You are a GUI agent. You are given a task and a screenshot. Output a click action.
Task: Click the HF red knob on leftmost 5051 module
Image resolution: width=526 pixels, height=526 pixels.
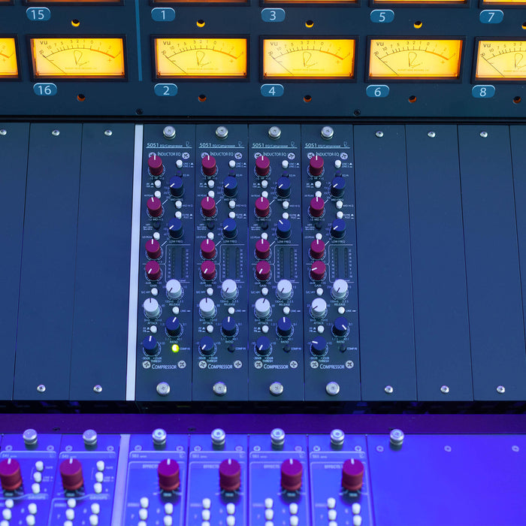[x=156, y=165]
